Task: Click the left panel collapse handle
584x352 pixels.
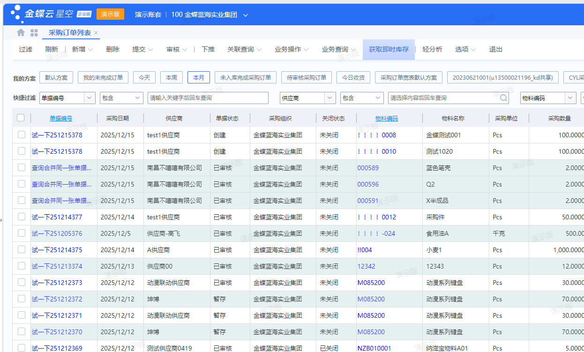Action: [1, 219]
